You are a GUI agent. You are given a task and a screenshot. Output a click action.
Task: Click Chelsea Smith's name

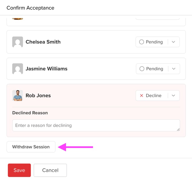[43, 42]
